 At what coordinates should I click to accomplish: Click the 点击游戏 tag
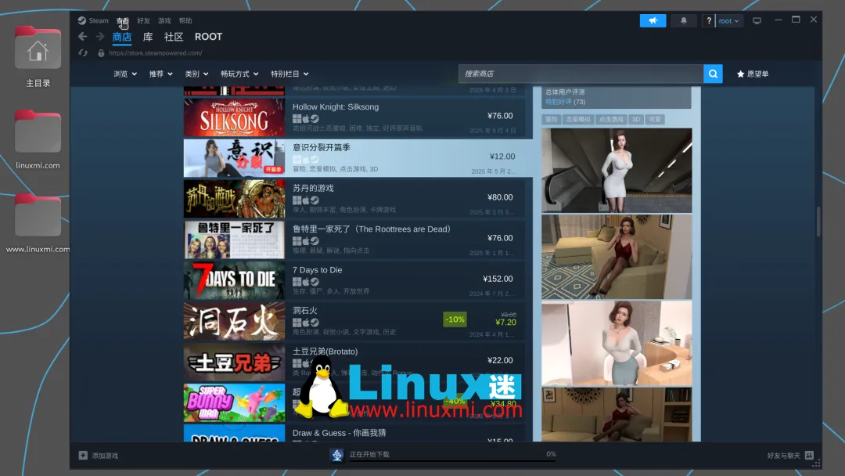pyautogui.click(x=611, y=119)
